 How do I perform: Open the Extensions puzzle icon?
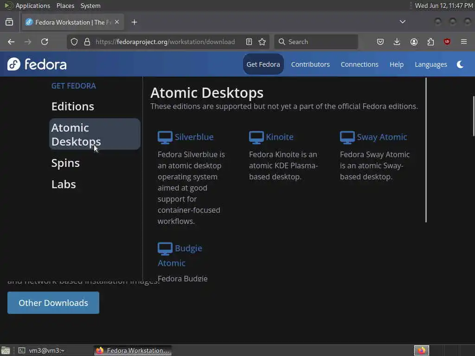click(x=430, y=42)
